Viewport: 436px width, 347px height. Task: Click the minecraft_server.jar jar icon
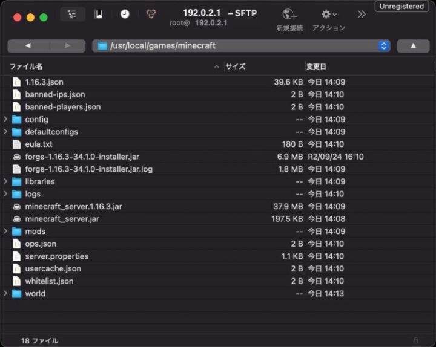pos(17,219)
